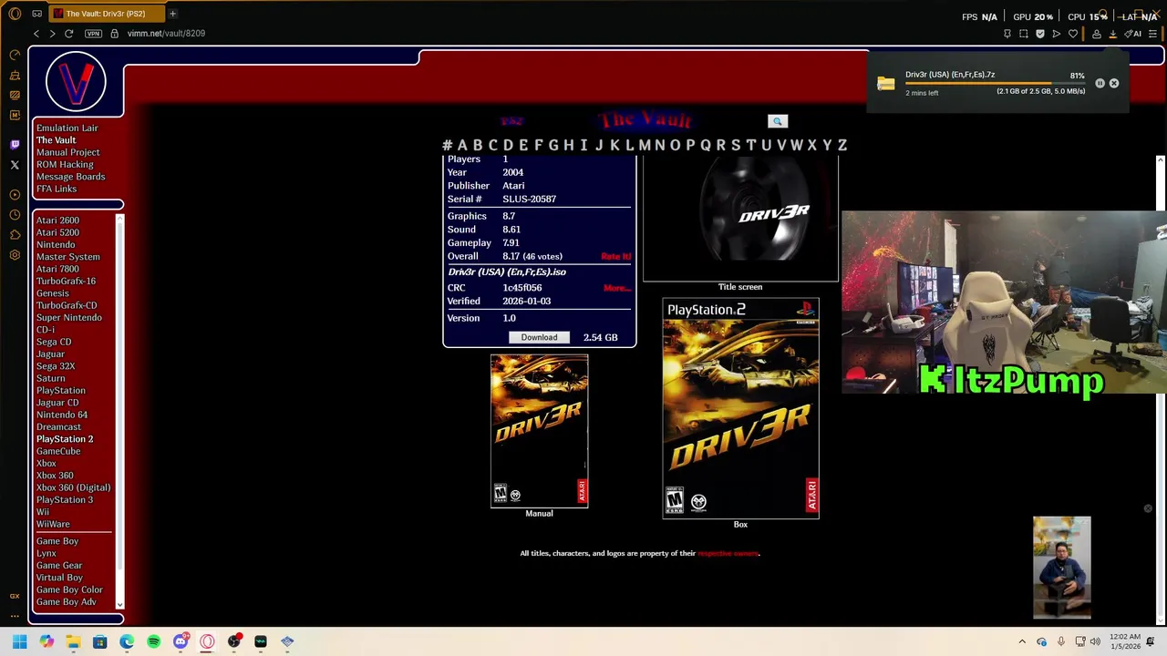Open a new browser tab
This screenshot has width=1167, height=656.
[172, 14]
